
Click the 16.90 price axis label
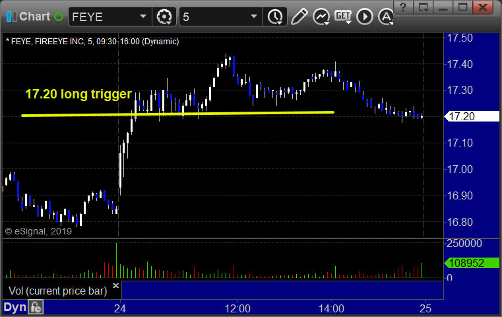click(460, 195)
